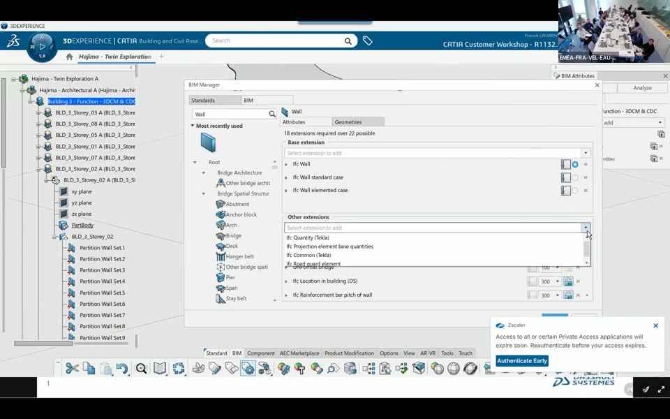
Task: Expand the Ifc Wall elemented case row
Action: pos(286,191)
